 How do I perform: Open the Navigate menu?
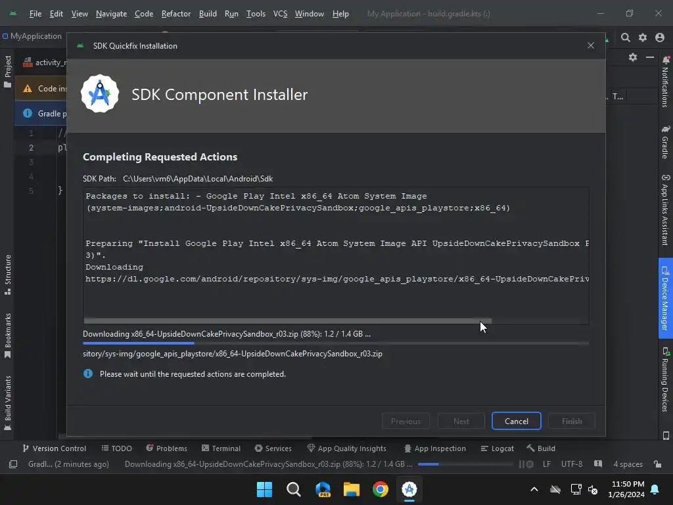[x=111, y=14]
